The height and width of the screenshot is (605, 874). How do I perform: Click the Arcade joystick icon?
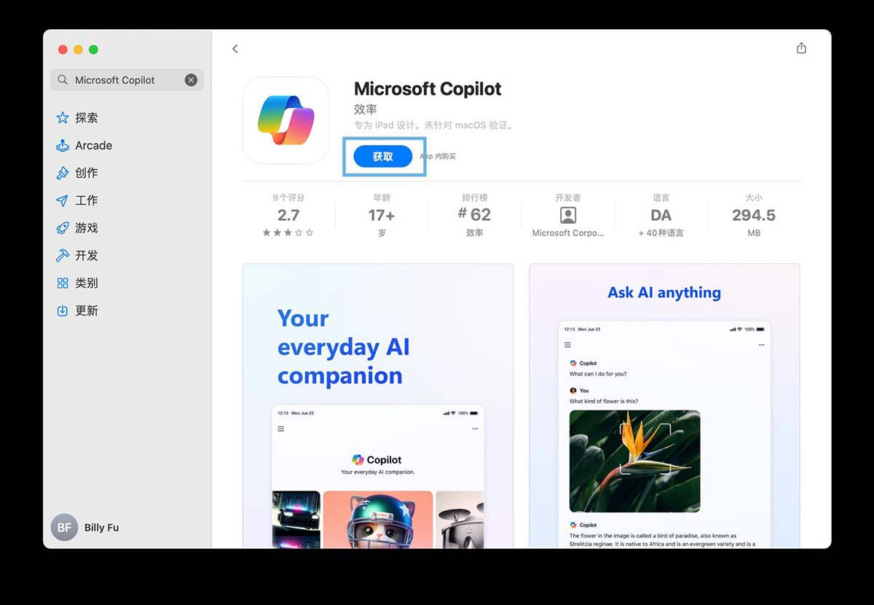pyautogui.click(x=63, y=146)
